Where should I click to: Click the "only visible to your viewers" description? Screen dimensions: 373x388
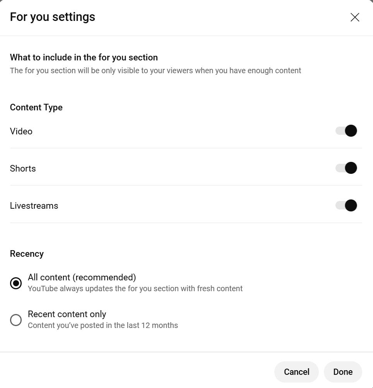(x=156, y=70)
